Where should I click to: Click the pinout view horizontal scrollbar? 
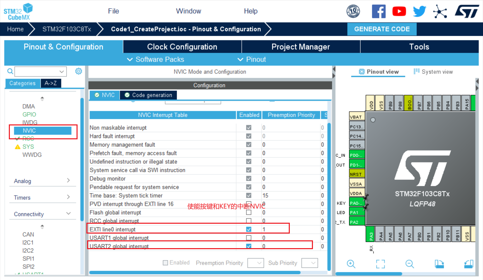click(369, 274)
